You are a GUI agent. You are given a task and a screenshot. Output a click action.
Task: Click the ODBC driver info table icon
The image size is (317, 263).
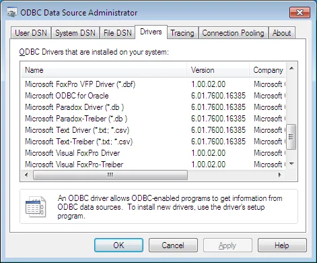[36, 207]
